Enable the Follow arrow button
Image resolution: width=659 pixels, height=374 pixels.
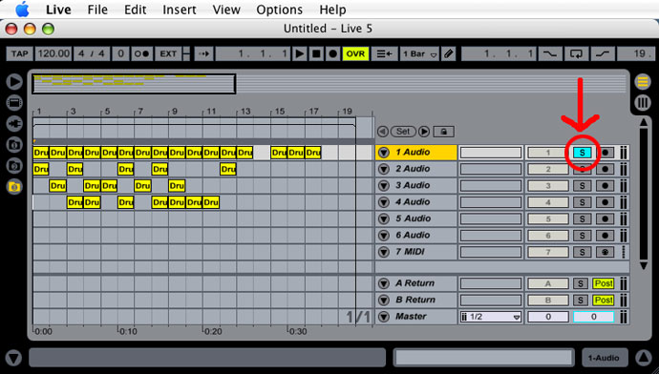(x=204, y=53)
